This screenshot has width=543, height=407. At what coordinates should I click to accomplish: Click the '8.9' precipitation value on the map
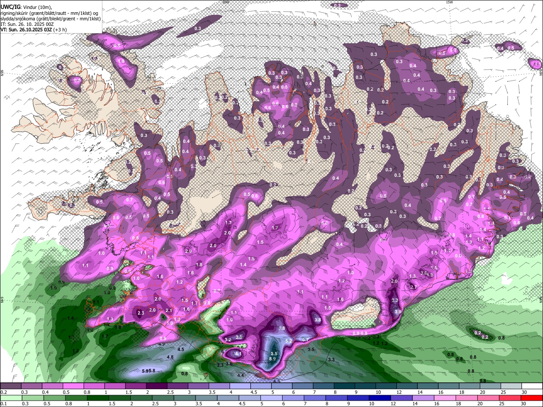pos(272,359)
